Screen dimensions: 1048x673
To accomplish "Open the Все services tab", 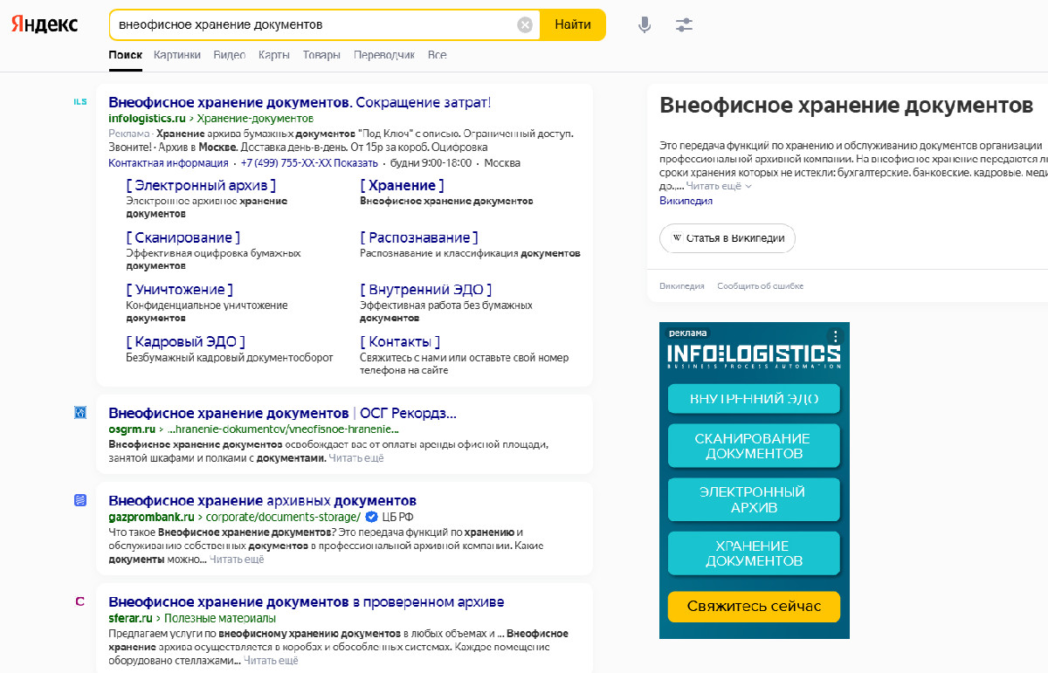I will 437,55.
